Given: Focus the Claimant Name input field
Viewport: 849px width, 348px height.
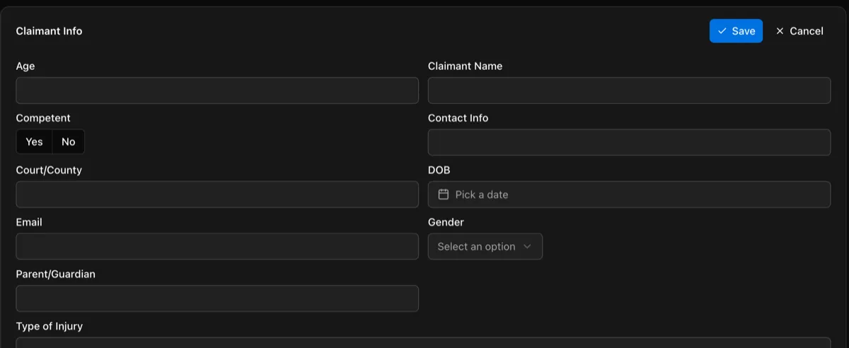Looking at the screenshot, I should (629, 91).
